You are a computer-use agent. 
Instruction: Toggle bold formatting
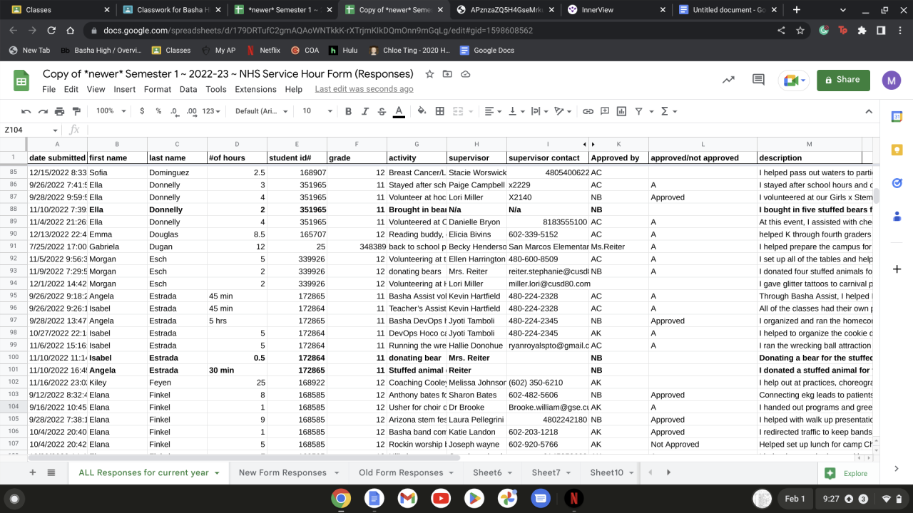(348, 111)
